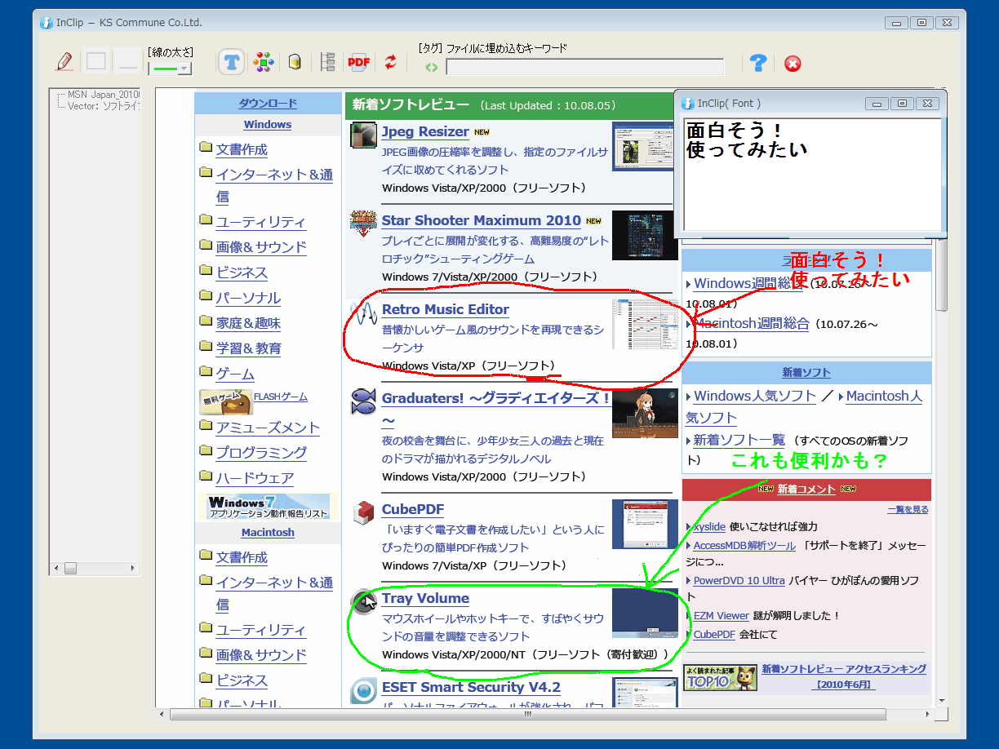This screenshot has height=749, width=999.
Task: Open the AccessMDB解析ツール comment link
Action: pos(744,546)
